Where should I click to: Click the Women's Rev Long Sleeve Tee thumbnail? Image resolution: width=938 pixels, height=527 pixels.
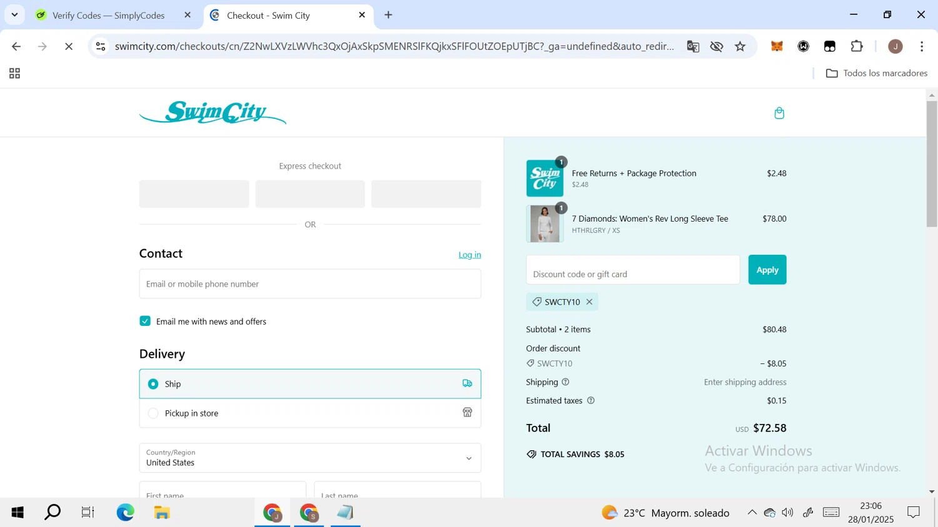click(545, 224)
